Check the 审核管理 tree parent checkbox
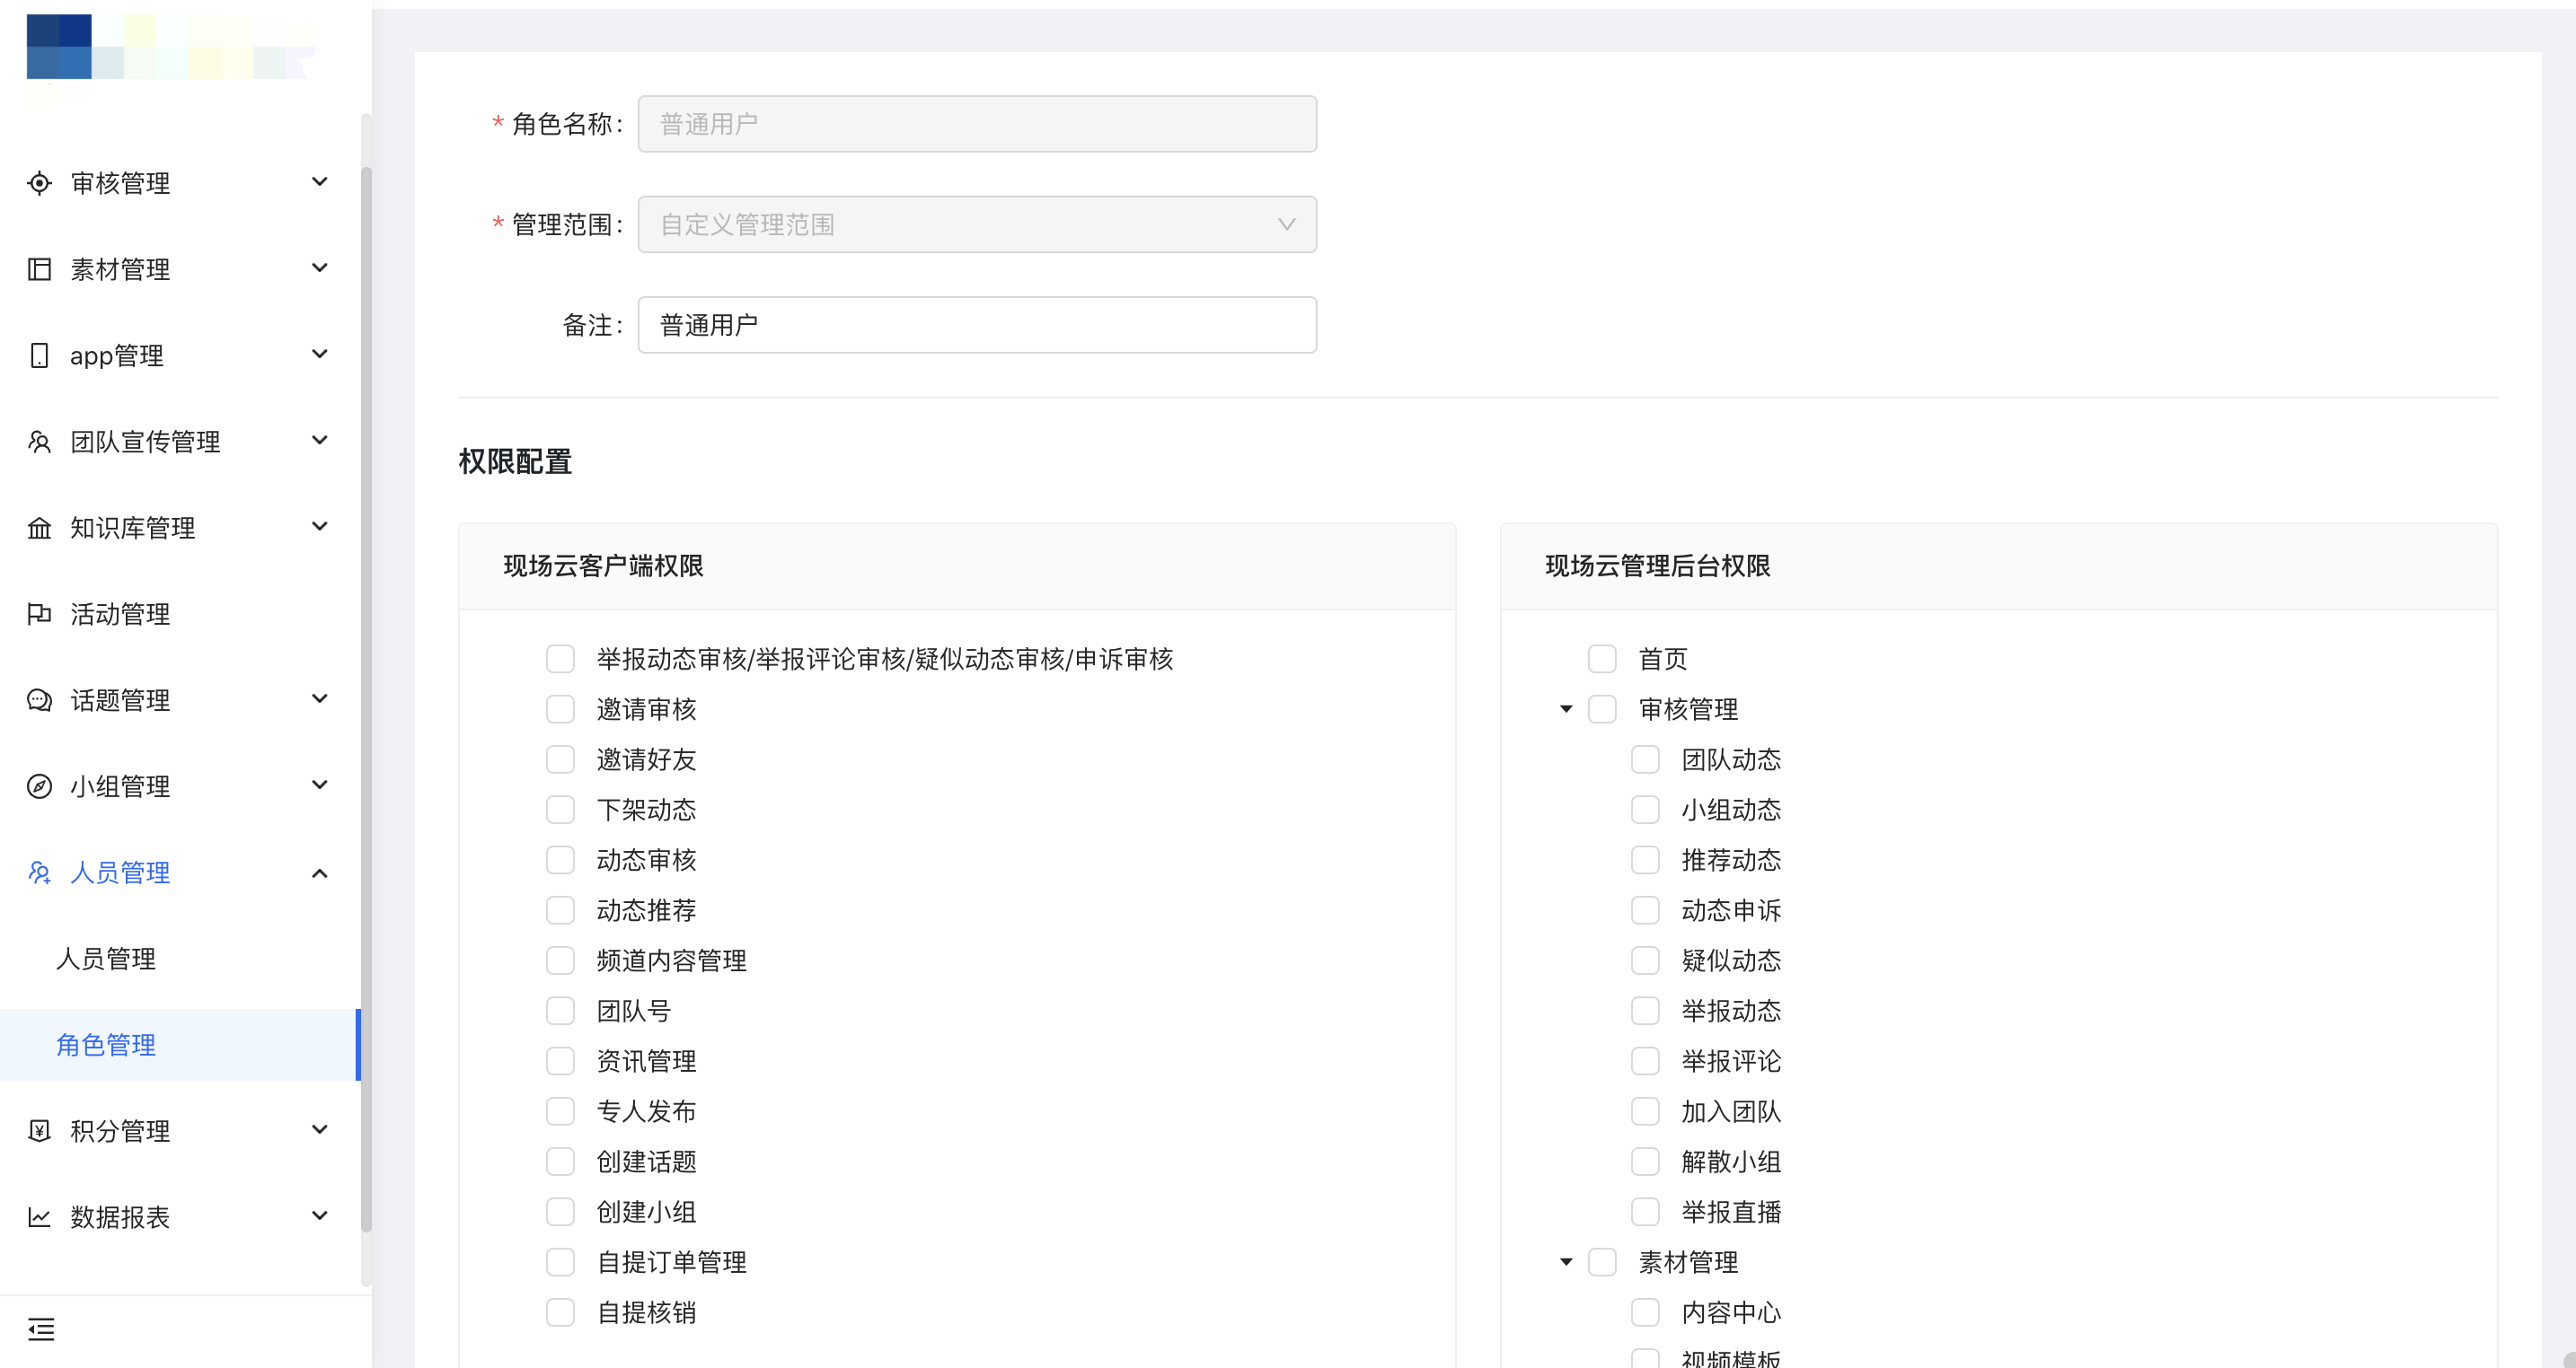2576x1368 pixels. coord(1602,709)
